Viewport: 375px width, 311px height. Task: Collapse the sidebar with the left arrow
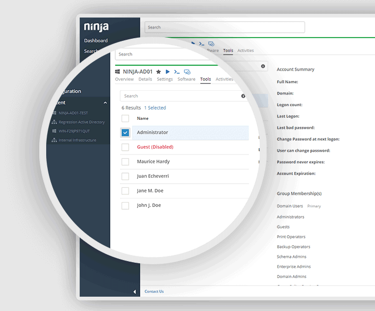tap(134, 292)
